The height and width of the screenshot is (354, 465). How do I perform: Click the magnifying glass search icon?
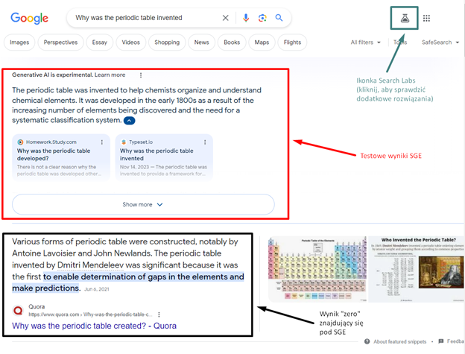[279, 18]
